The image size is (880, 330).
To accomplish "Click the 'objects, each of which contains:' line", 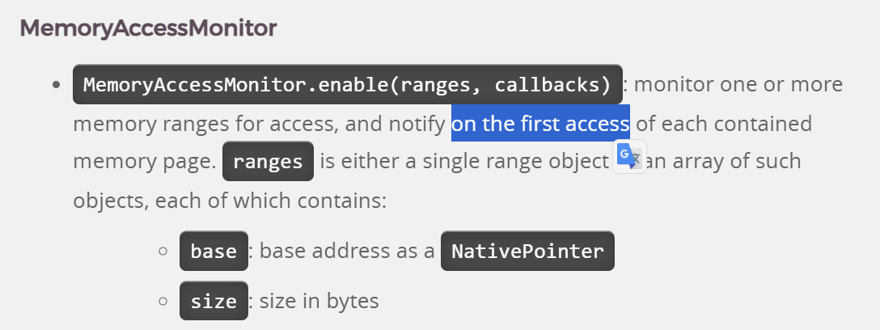I will tap(230, 200).
